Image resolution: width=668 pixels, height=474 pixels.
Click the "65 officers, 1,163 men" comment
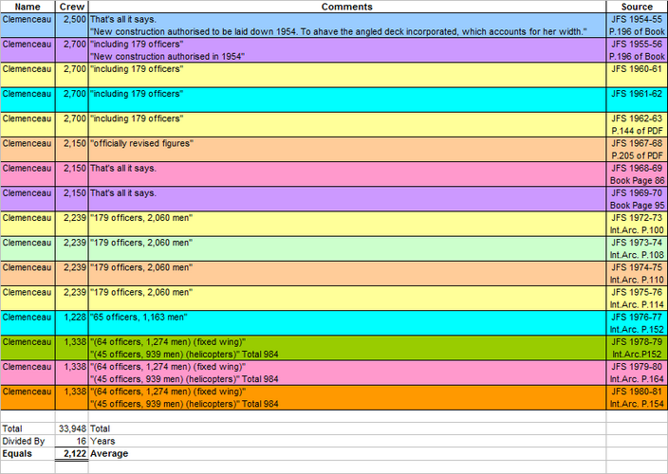(139, 318)
